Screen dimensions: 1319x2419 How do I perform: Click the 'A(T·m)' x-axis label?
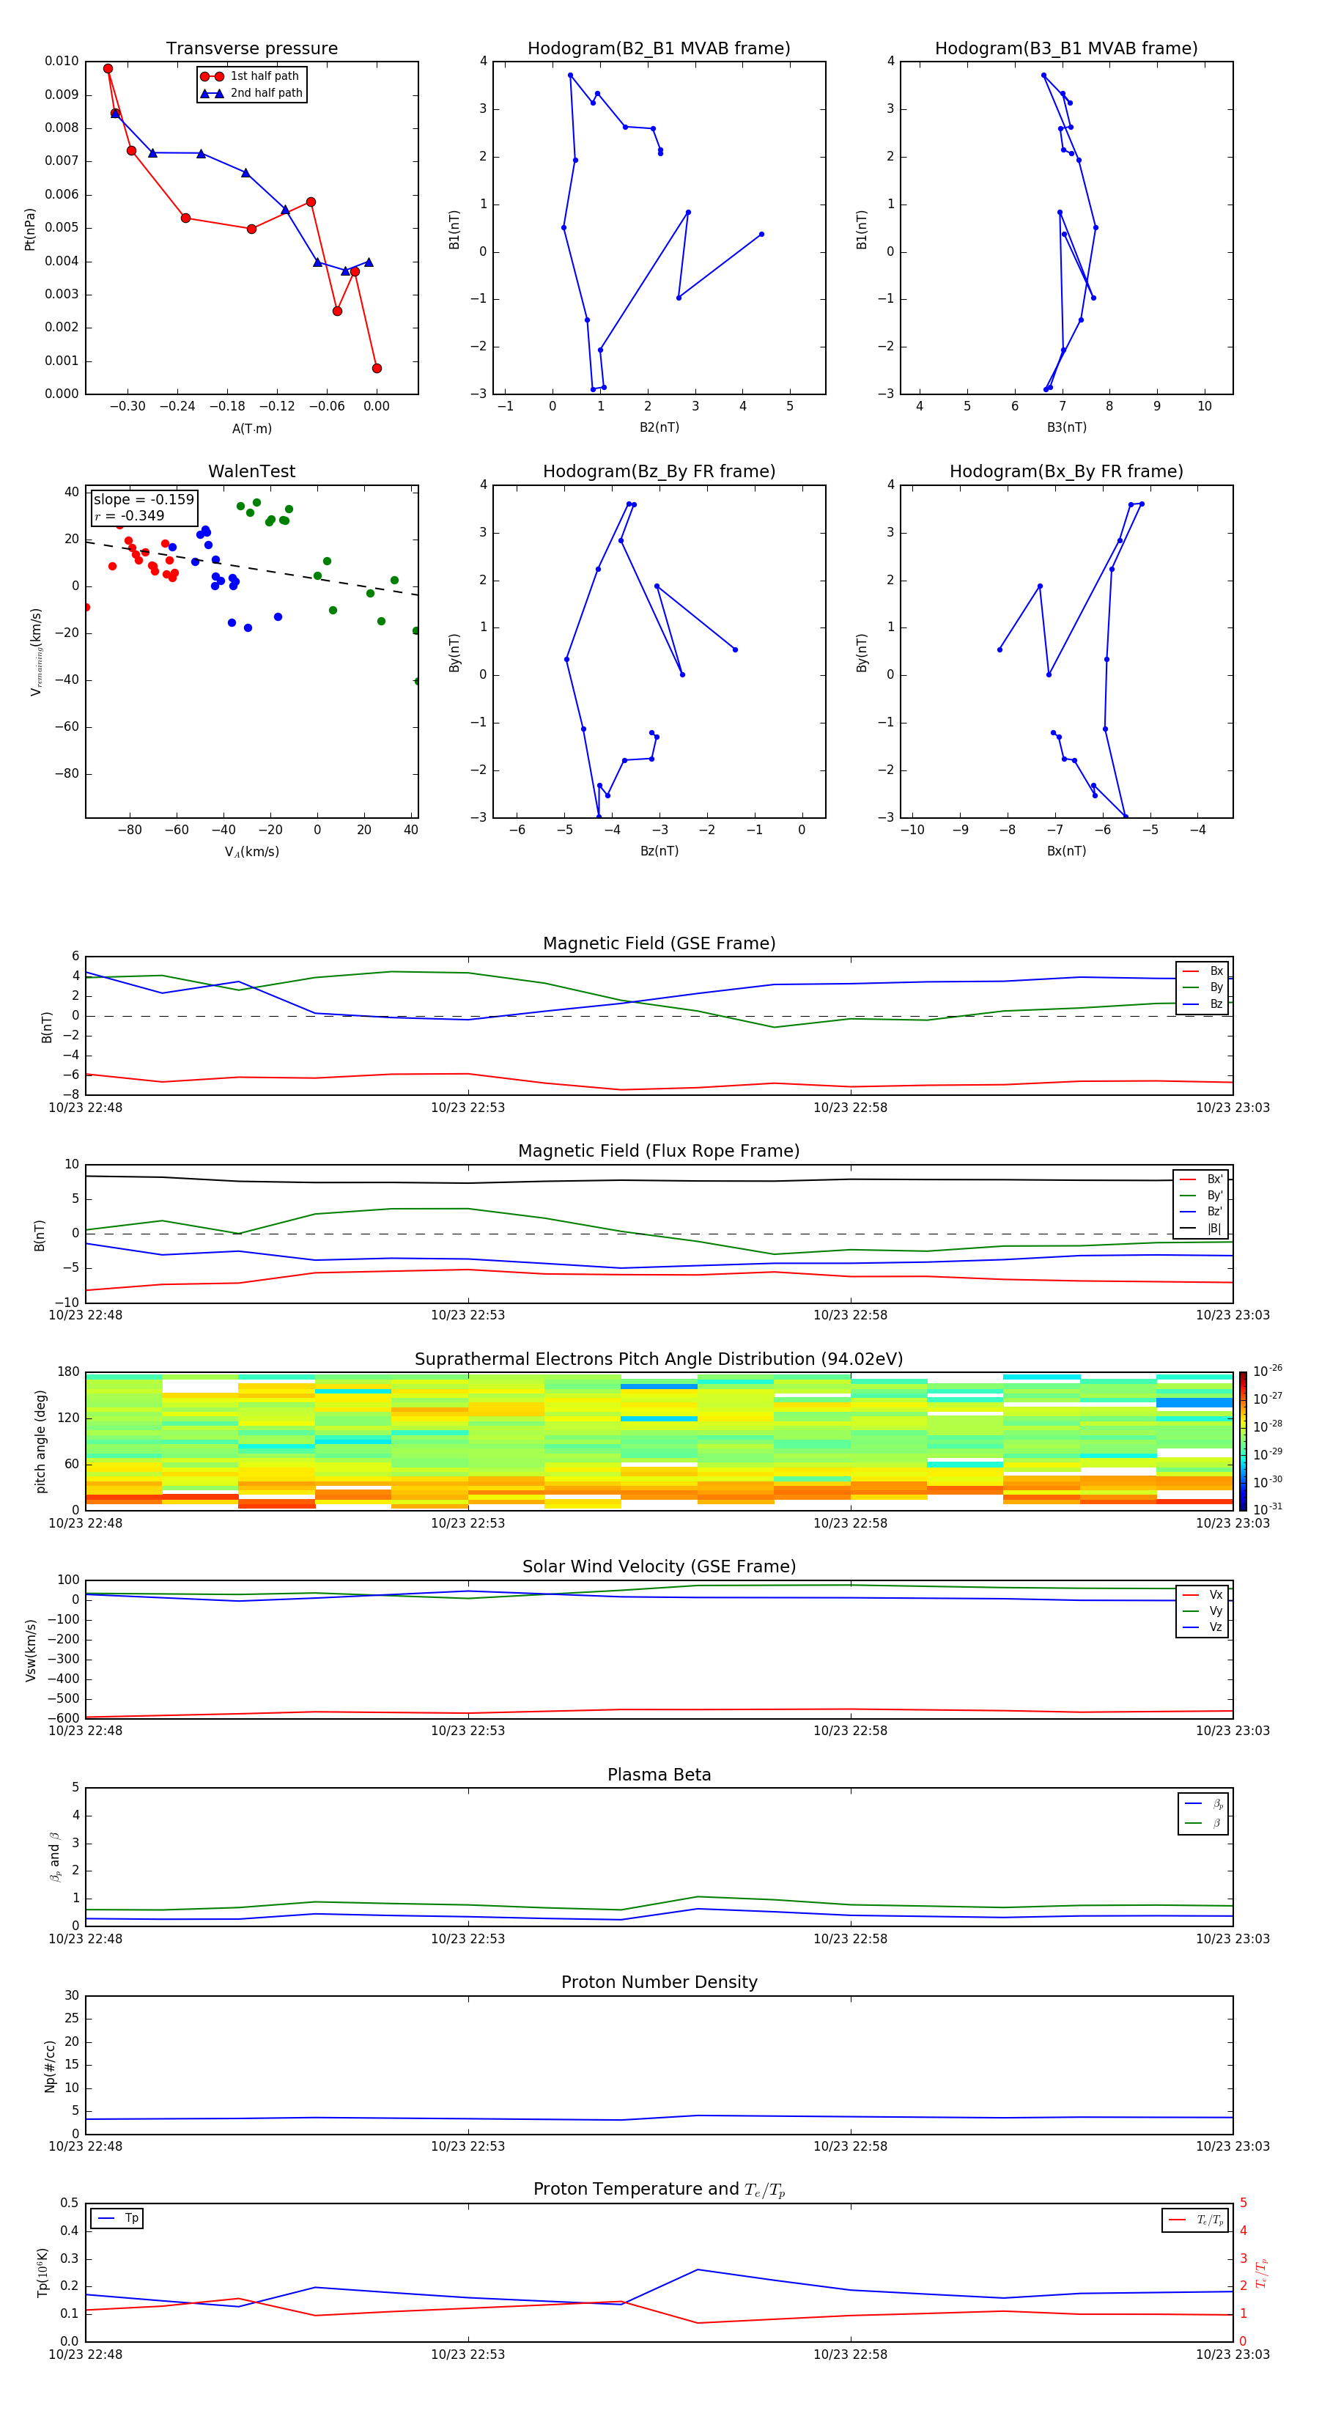(251, 428)
